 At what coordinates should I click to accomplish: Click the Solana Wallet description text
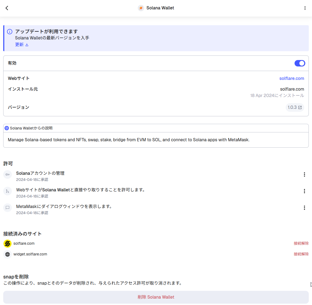point(129,140)
